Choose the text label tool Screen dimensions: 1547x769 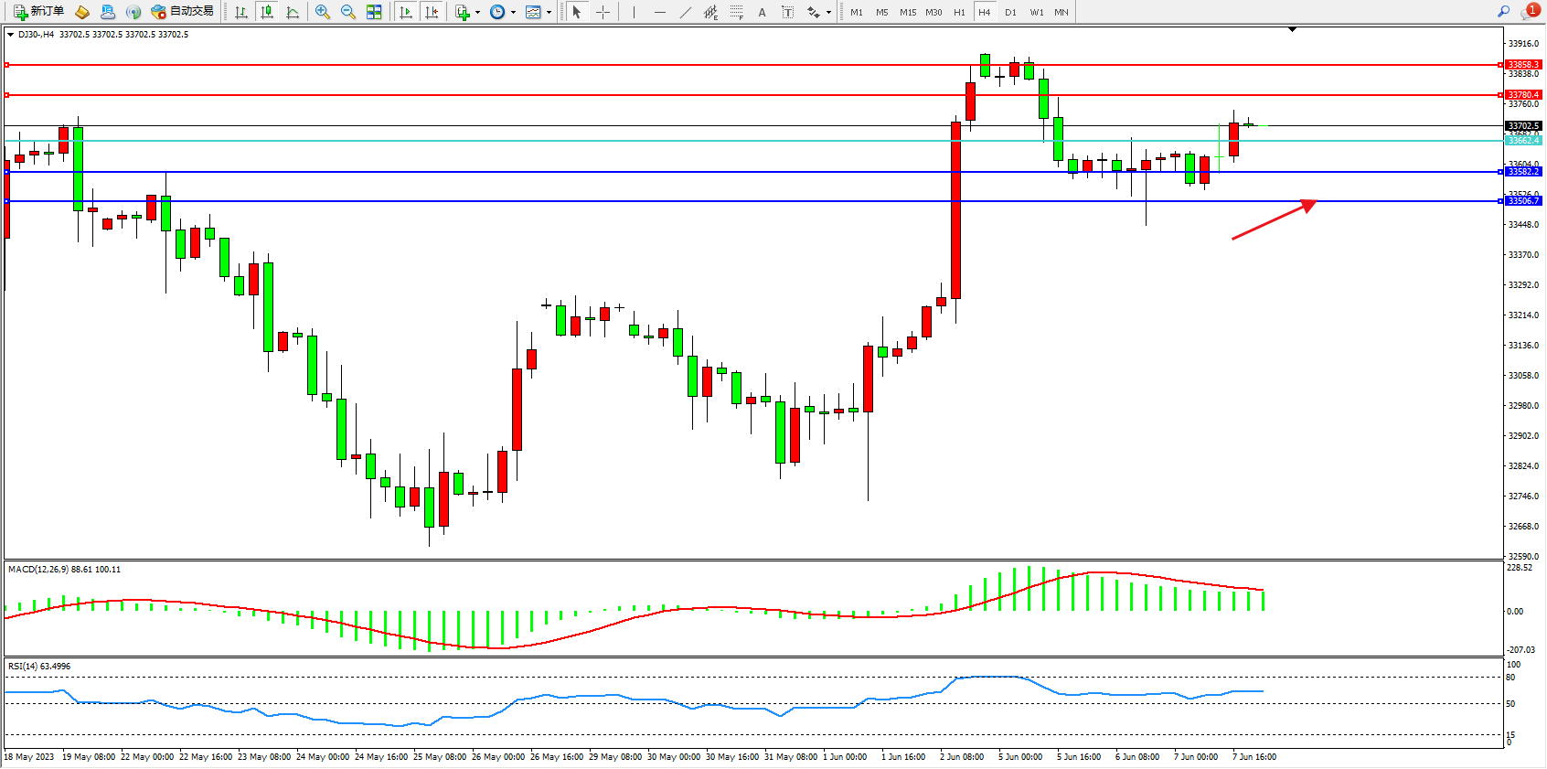tap(787, 12)
